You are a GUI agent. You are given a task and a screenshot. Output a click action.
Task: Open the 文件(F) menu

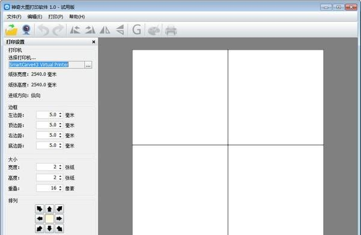14,17
